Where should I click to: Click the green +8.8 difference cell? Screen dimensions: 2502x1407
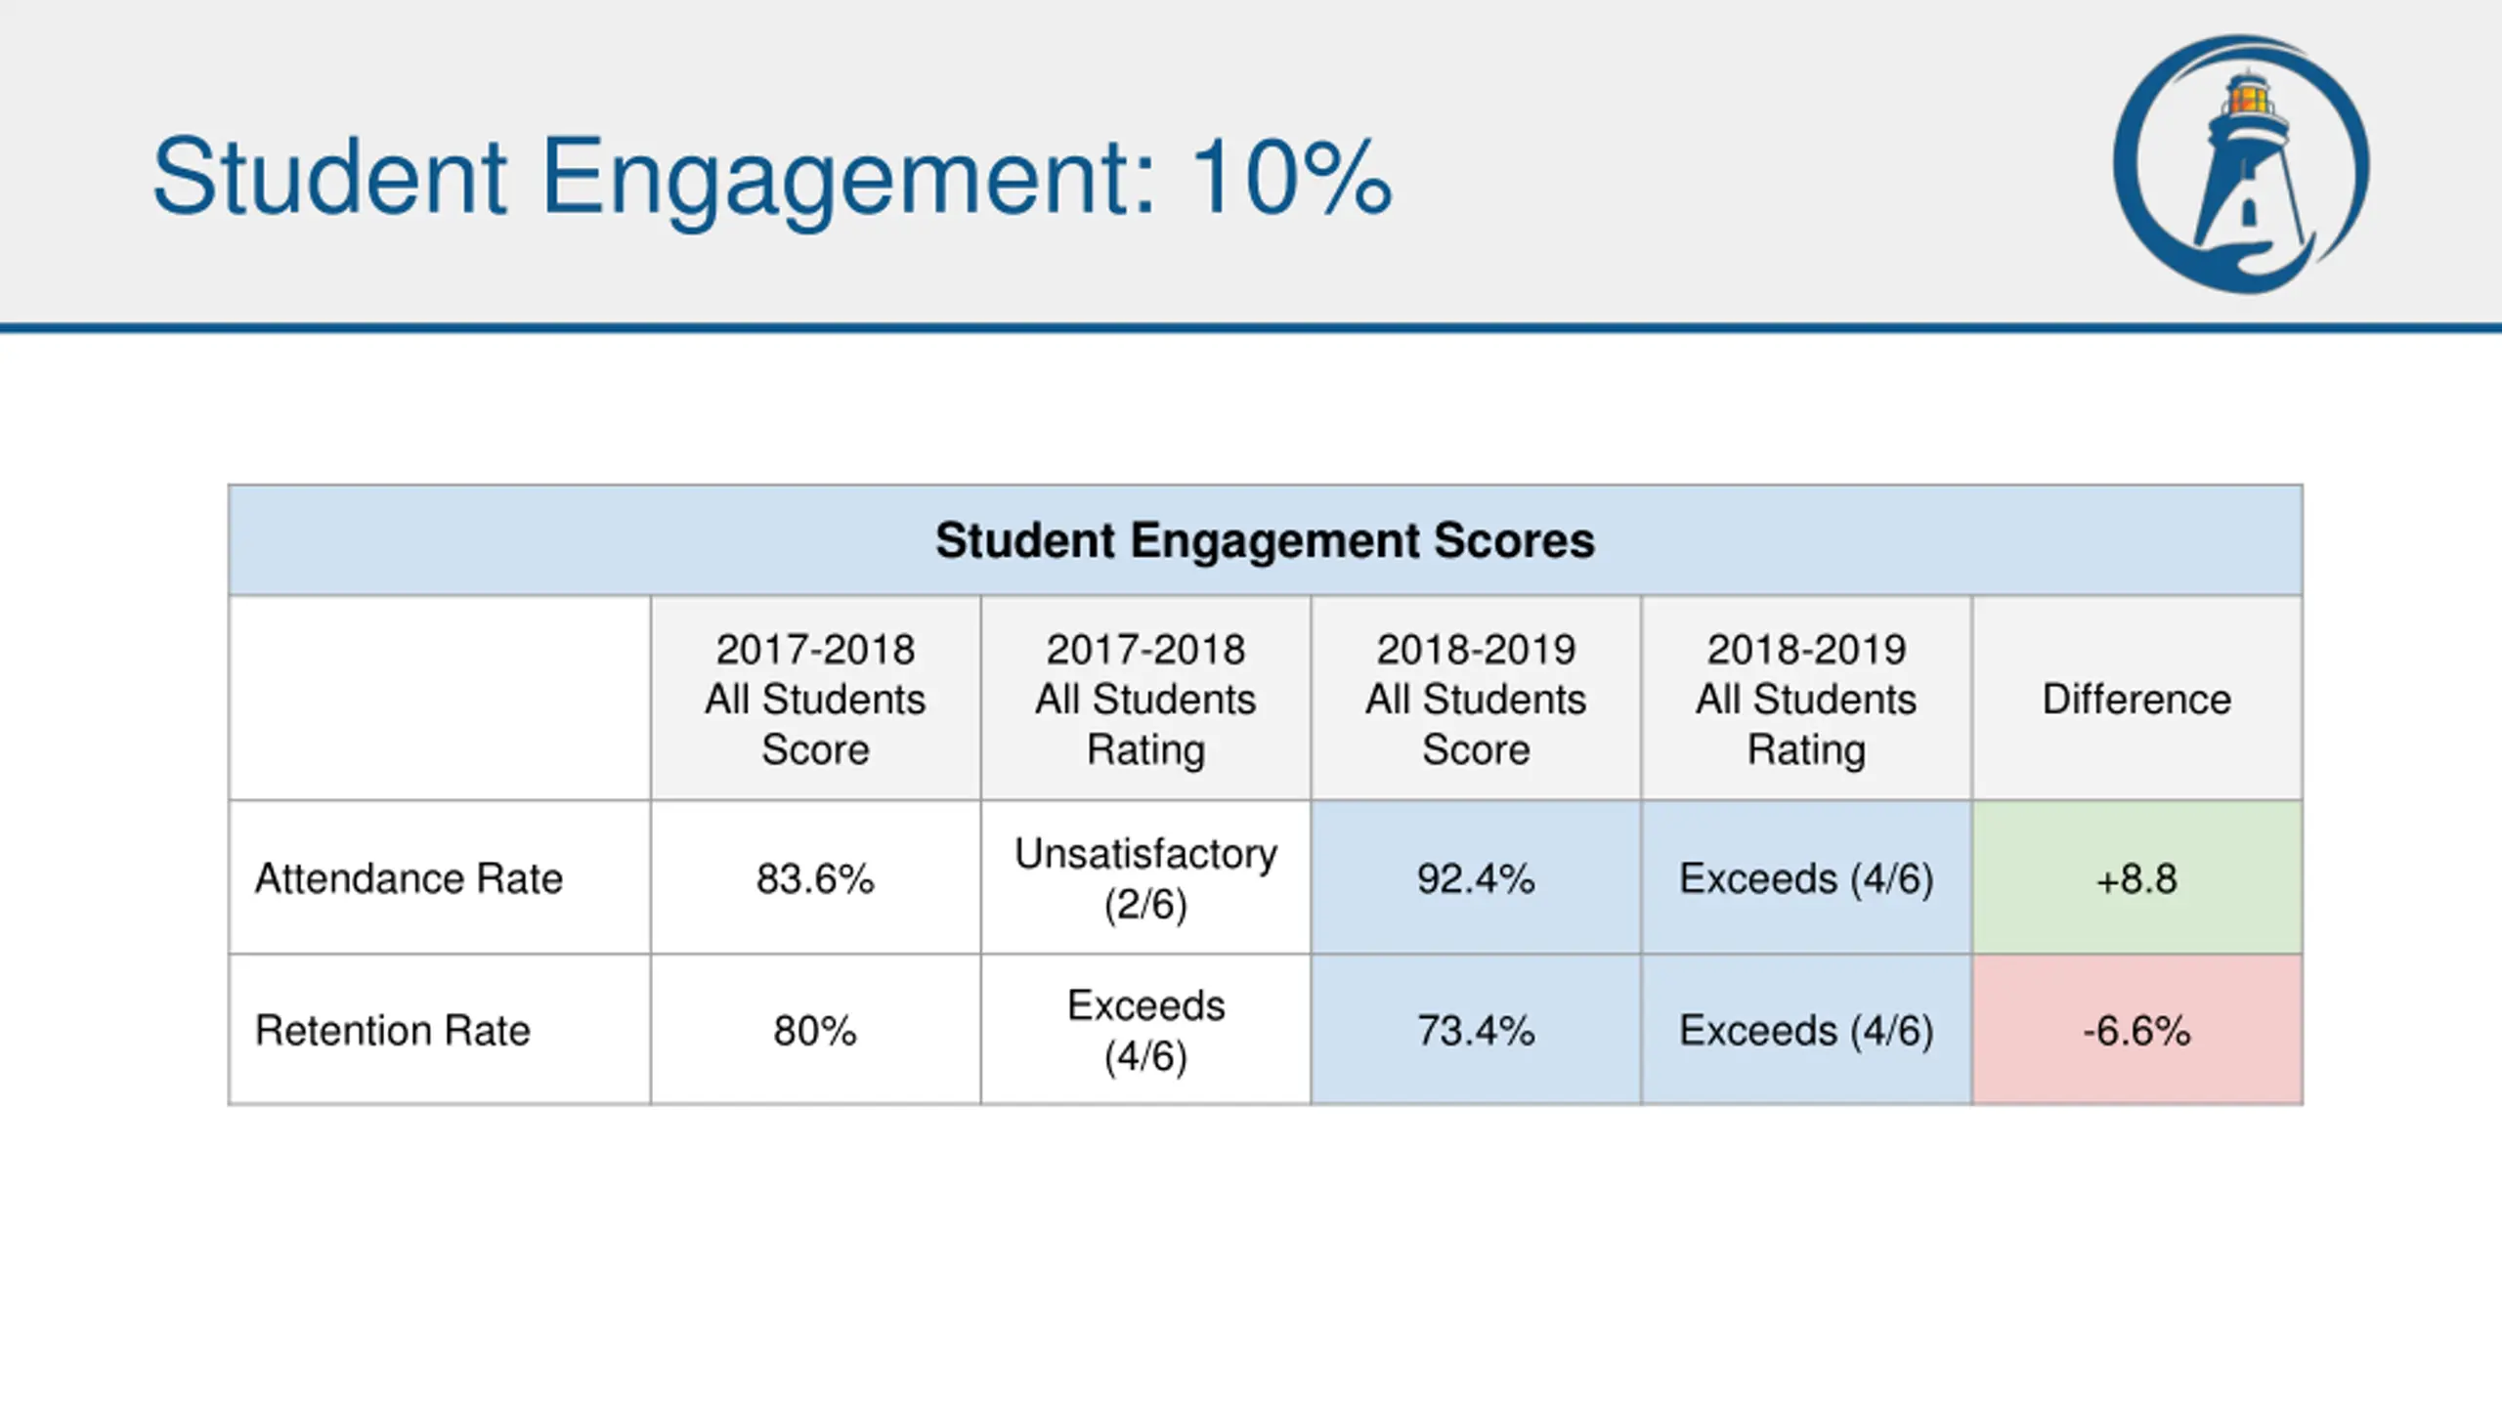tap(2136, 878)
